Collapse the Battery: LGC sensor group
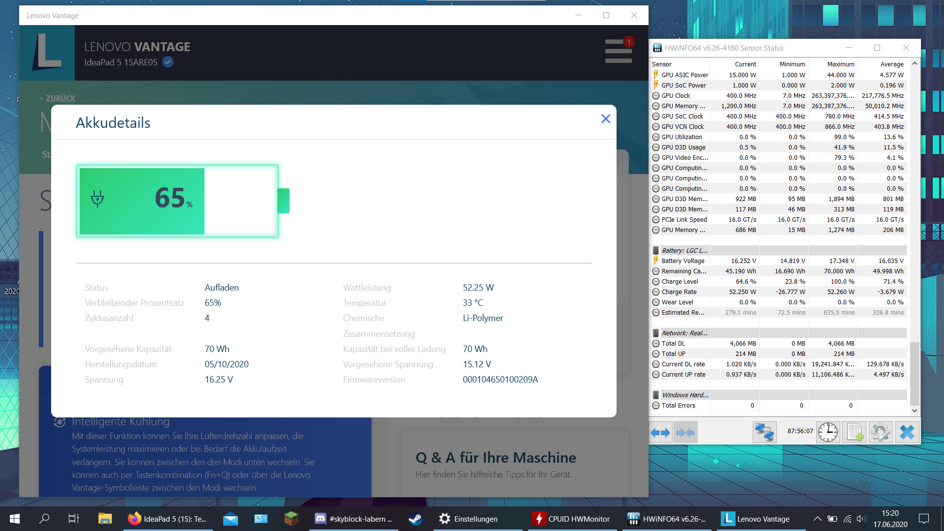The width and height of the screenshot is (944, 531). point(656,250)
